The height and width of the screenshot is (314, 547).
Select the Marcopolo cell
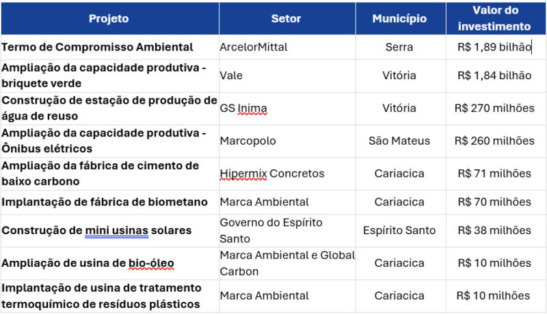(250, 141)
